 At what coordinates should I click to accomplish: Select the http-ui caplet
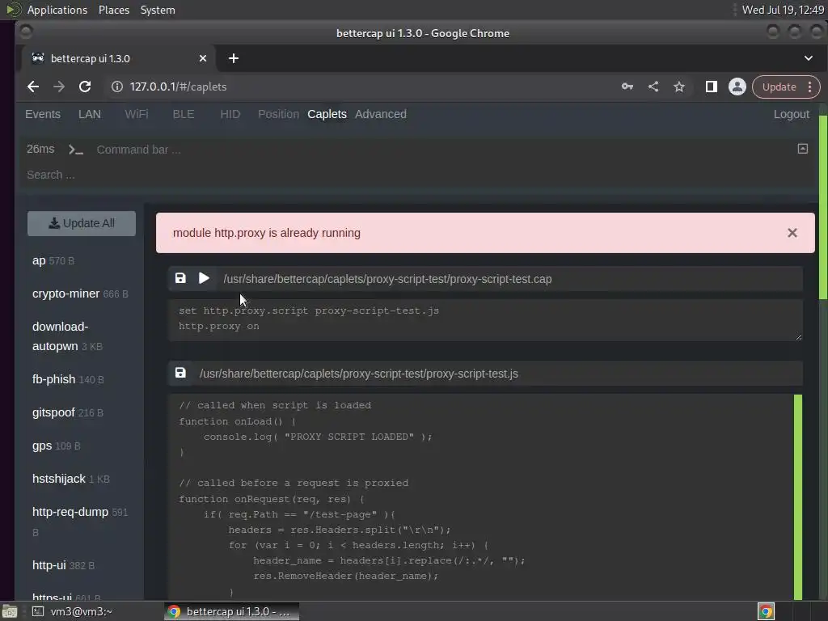(63, 565)
